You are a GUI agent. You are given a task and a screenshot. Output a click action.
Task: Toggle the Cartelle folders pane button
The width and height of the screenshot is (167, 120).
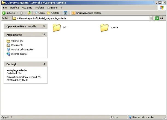53,13
